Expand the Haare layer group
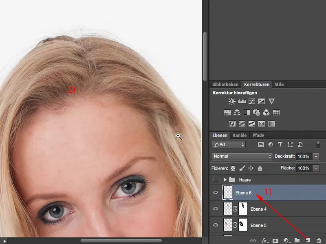Viewport: 326px width, 244px height. (x=225, y=179)
